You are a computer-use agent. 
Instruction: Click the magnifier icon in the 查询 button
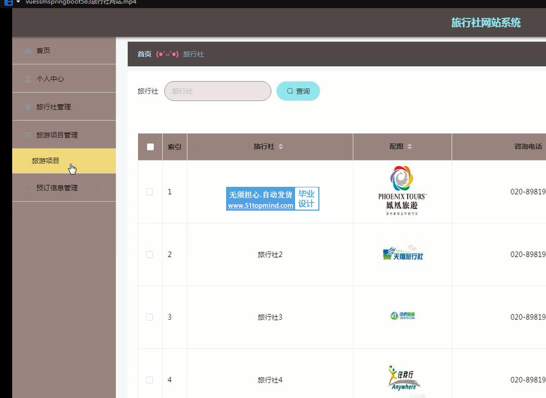pos(289,91)
